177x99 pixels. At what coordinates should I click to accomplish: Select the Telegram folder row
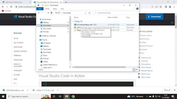tap(106, 30)
